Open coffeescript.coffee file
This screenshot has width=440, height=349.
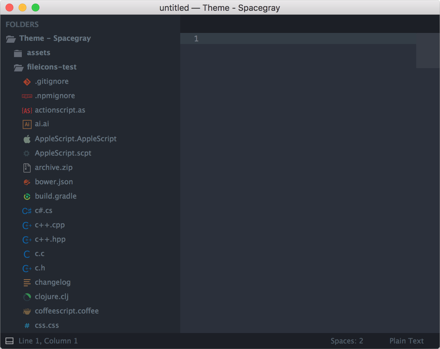point(67,311)
